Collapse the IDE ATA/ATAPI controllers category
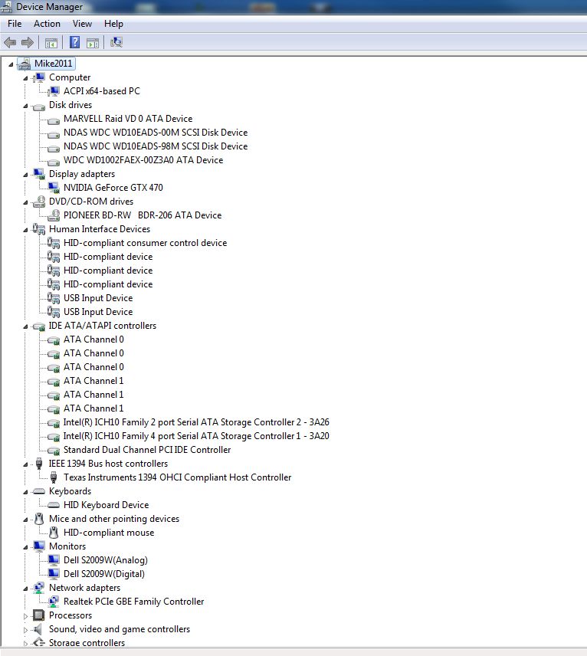 (x=25, y=326)
